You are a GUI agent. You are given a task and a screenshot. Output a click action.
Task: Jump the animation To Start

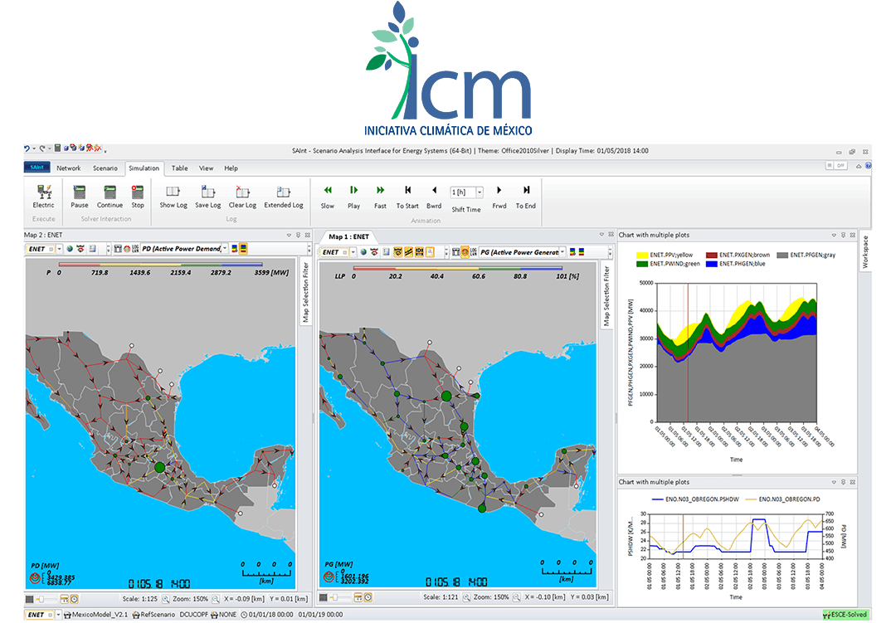tap(407, 194)
